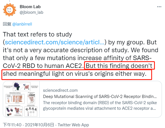
Task: Click the 下午11:40 timestamp
Action: click(x=12, y=125)
